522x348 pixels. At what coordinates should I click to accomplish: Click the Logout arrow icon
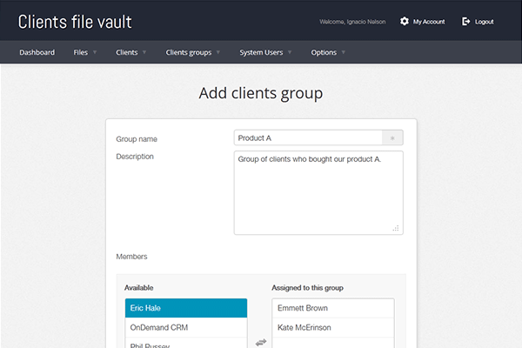(x=466, y=21)
